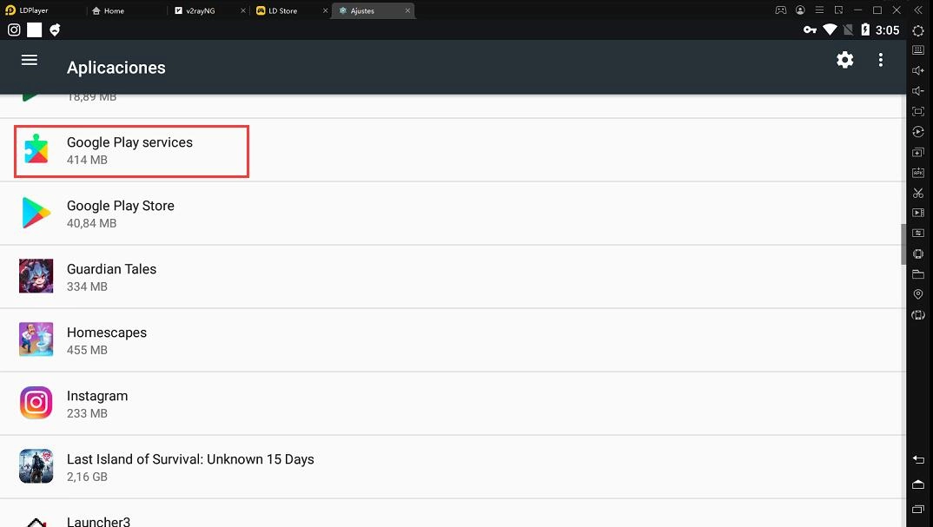Screen dimensions: 933x527
Task: Open the Homescapes app thumbnail
Action: click(x=36, y=339)
